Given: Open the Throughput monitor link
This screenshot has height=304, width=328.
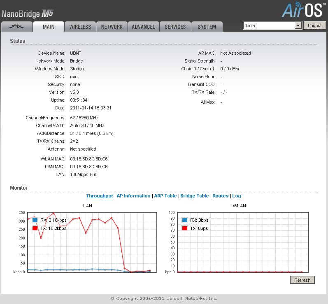Looking at the screenshot, I should click(x=100, y=196).
